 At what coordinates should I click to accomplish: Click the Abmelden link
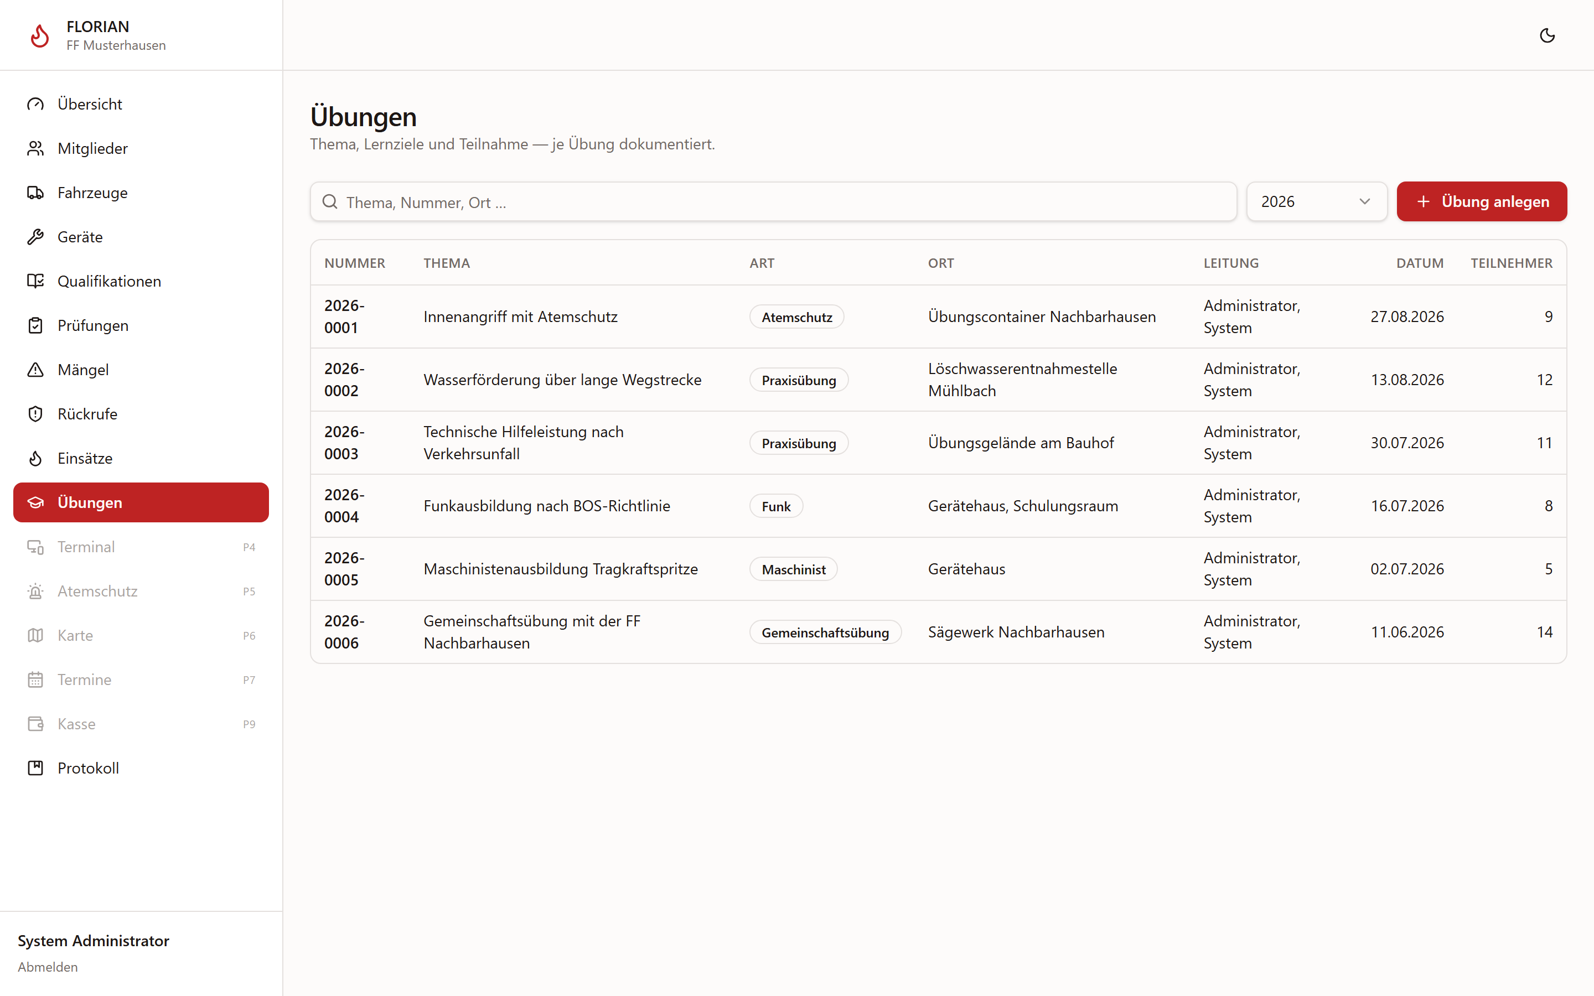click(x=48, y=966)
